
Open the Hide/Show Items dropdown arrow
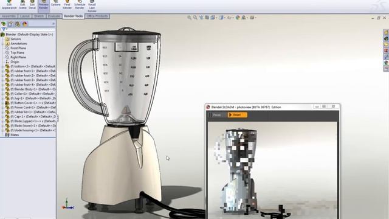click(233, 18)
